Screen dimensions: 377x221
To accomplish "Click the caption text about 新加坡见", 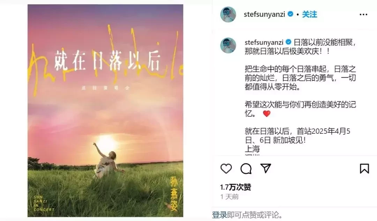I will [297, 135].
